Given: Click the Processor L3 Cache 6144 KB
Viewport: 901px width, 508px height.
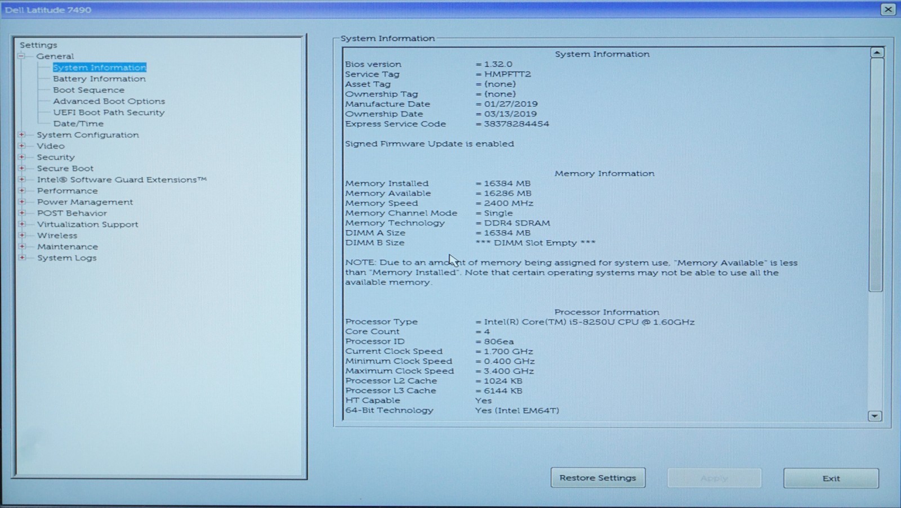Looking at the screenshot, I should tap(503, 390).
